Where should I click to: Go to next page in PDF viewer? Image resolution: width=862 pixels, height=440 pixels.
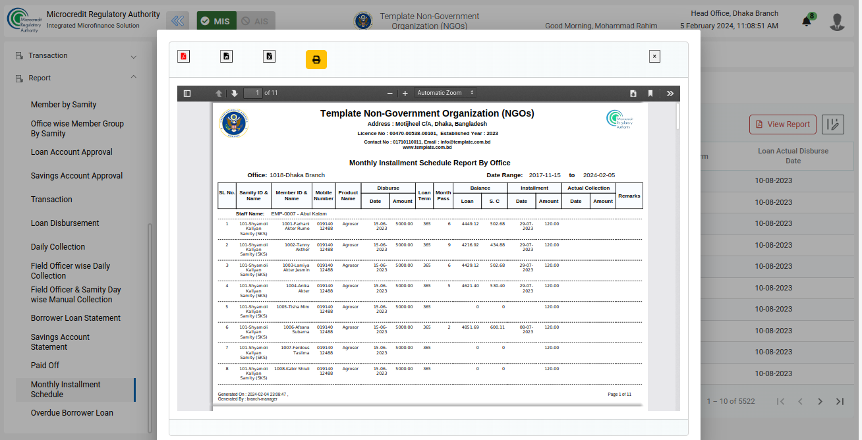click(x=234, y=94)
